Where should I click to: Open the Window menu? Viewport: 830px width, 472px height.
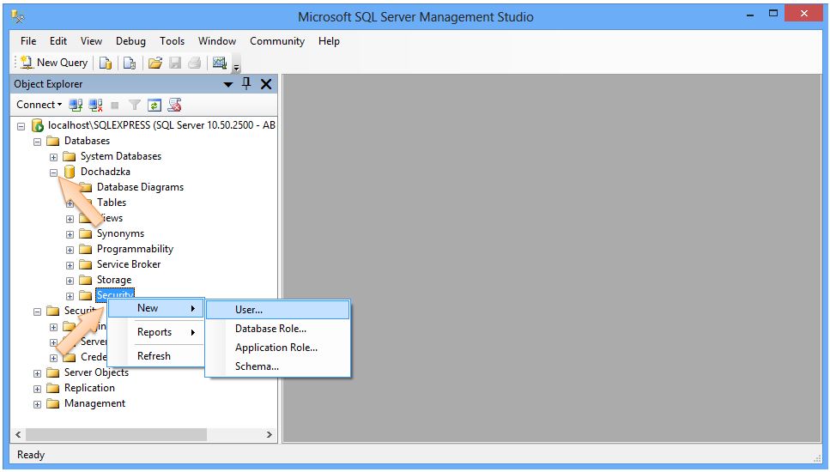coord(217,41)
